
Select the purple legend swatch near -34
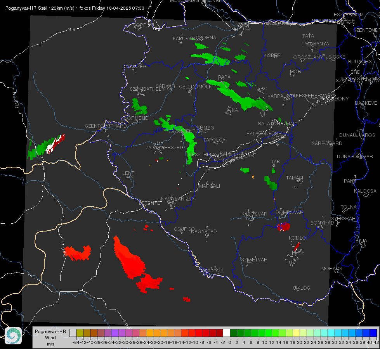115,333
